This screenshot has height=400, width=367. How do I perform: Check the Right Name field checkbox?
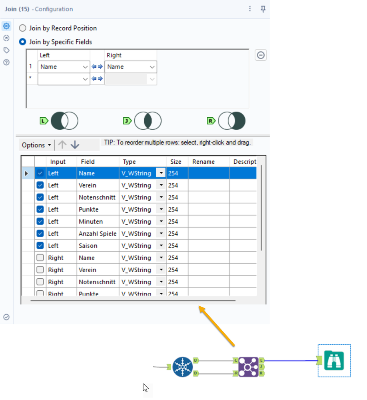tap(40, 257)
